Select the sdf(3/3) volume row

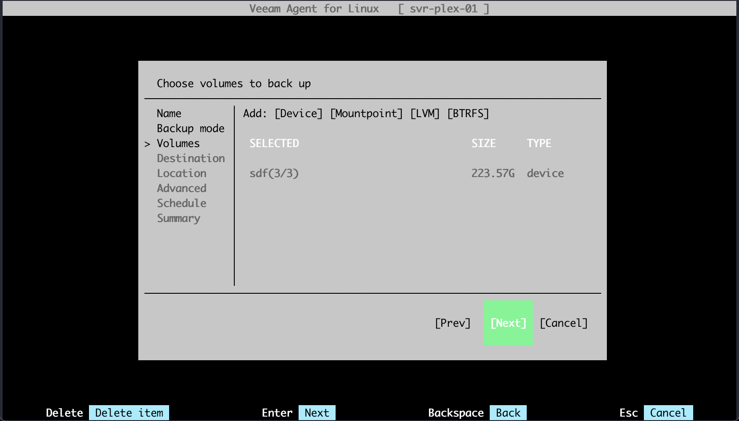[x=406, y=174]
